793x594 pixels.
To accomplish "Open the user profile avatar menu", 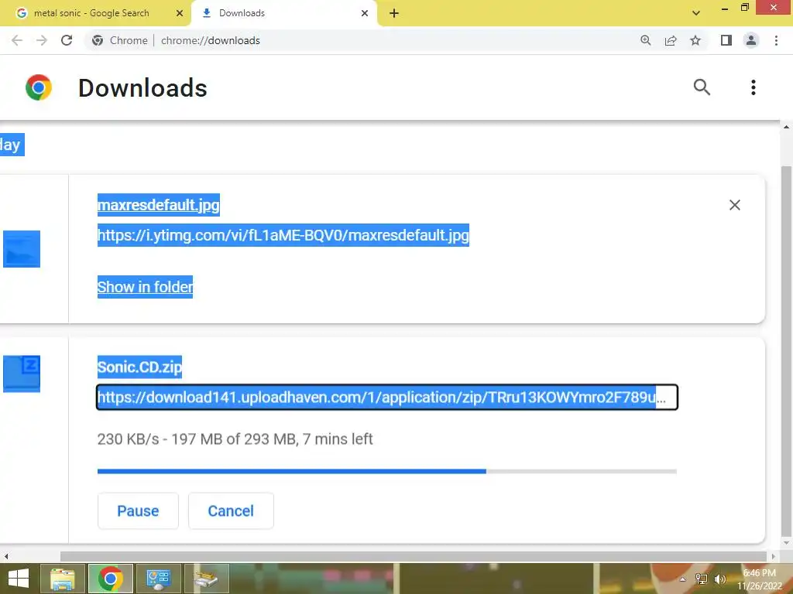I will coord(751,40).
